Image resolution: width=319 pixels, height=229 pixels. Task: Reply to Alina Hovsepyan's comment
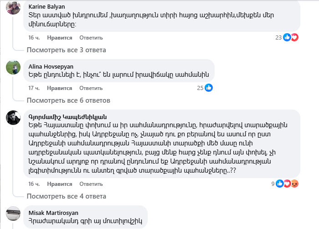pyautogui.click(x=91, y=88)
